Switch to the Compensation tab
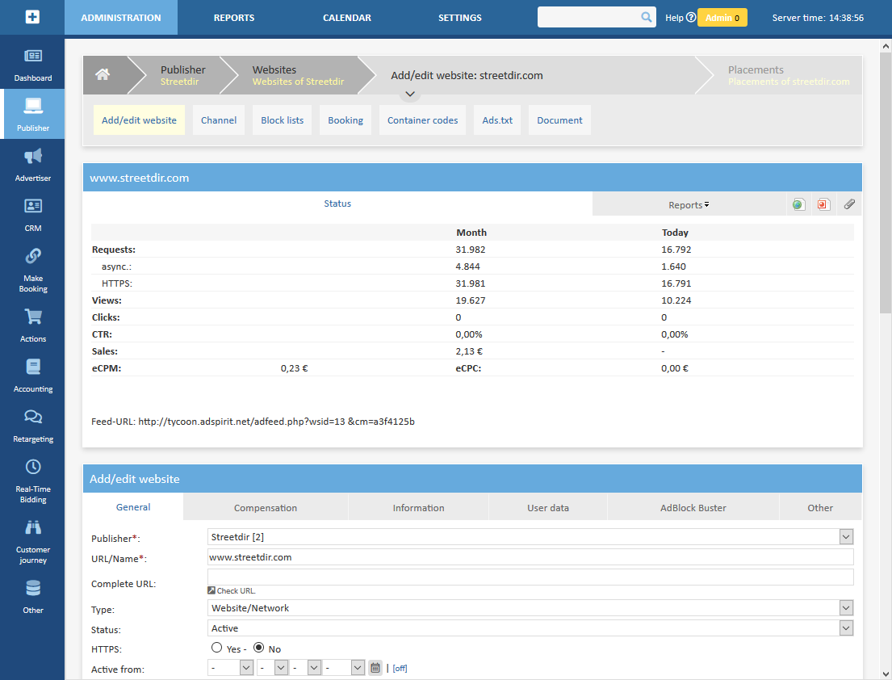892x680 pixels. coord(266,508)
